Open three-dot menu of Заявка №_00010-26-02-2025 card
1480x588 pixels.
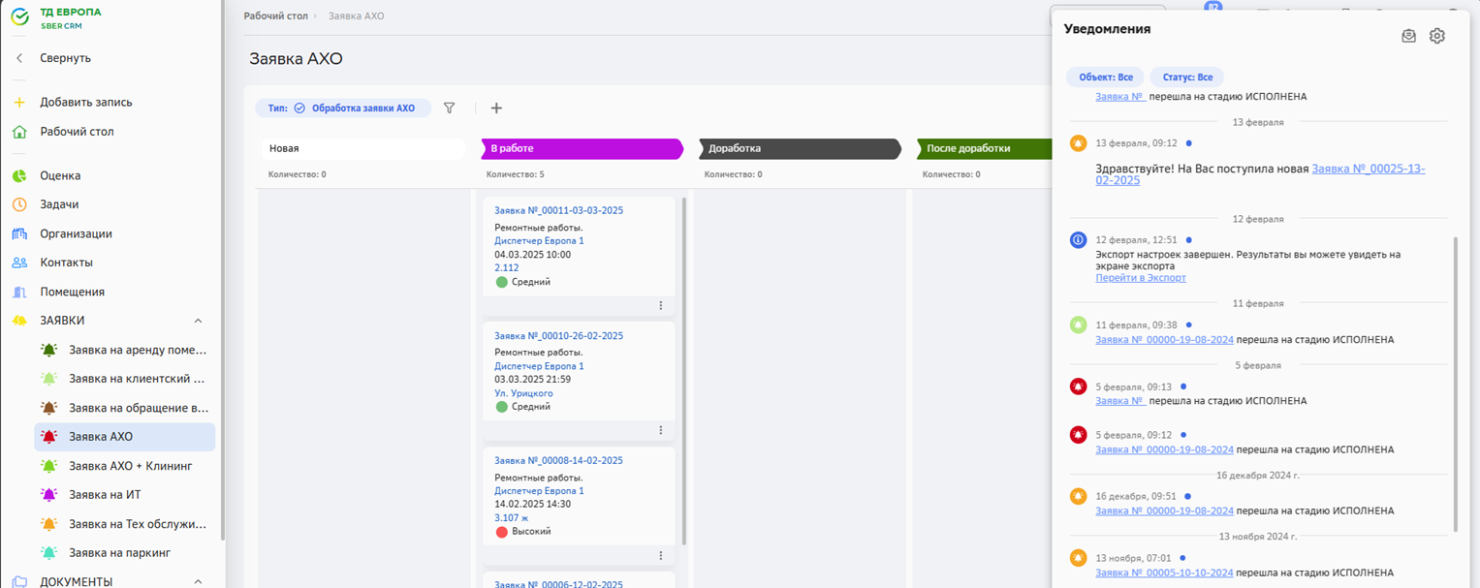pos(661,430)
